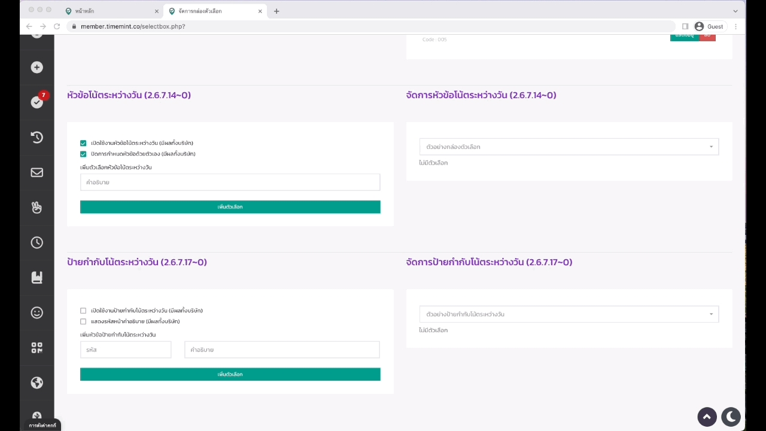This screenshot has height=431, width=766.
Task: Click the รหัส code input field
Action: coord(126,350)
